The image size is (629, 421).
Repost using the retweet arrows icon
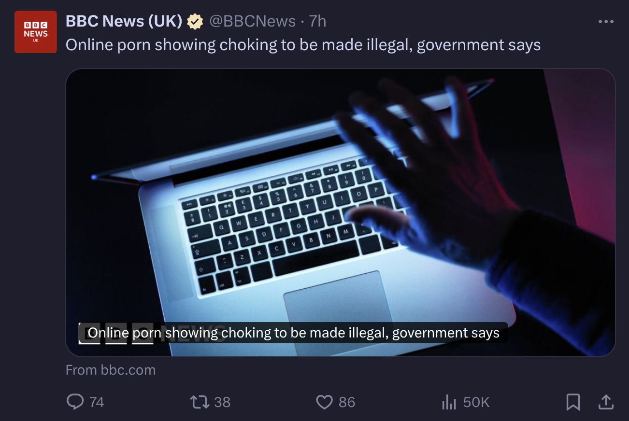199,402
